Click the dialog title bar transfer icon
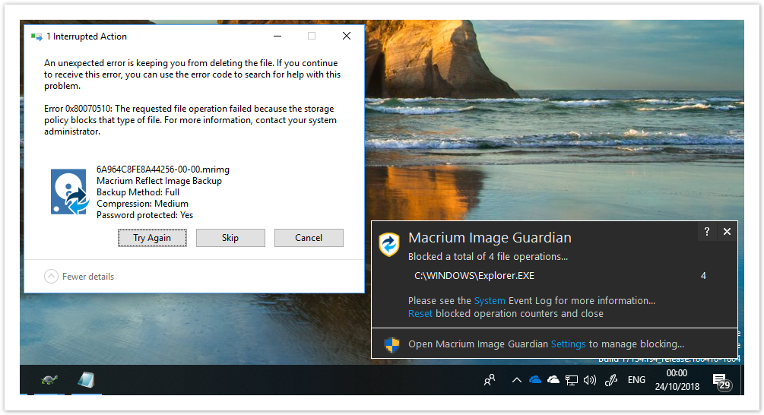This screenshot has width=764, height=415. tap(36, 37)
